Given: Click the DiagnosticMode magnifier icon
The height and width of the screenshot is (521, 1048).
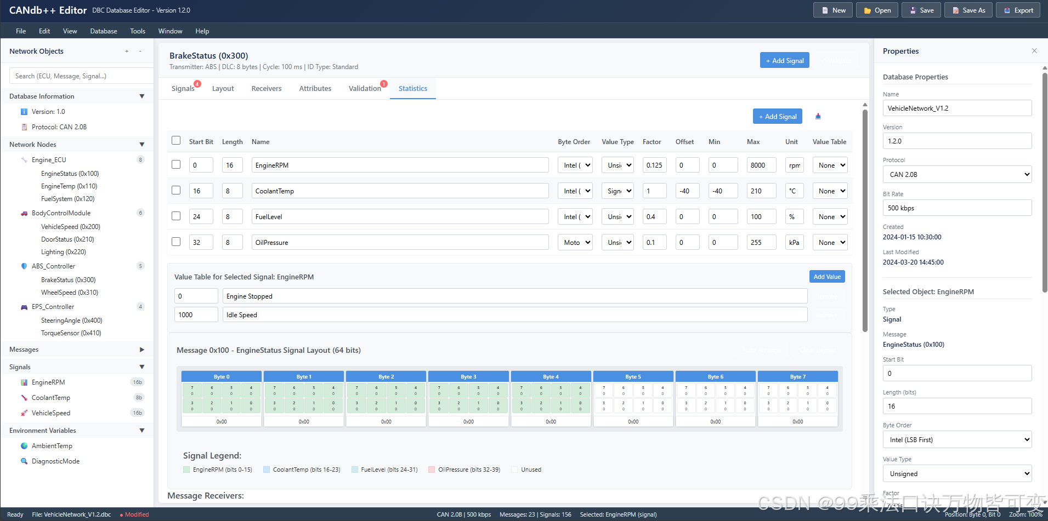Looking at the screenshot, I should tap(24, 461).
